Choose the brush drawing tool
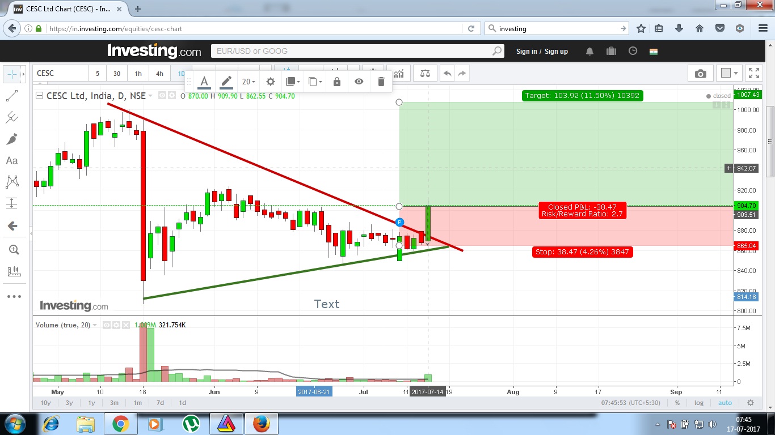 click(12, 139)
